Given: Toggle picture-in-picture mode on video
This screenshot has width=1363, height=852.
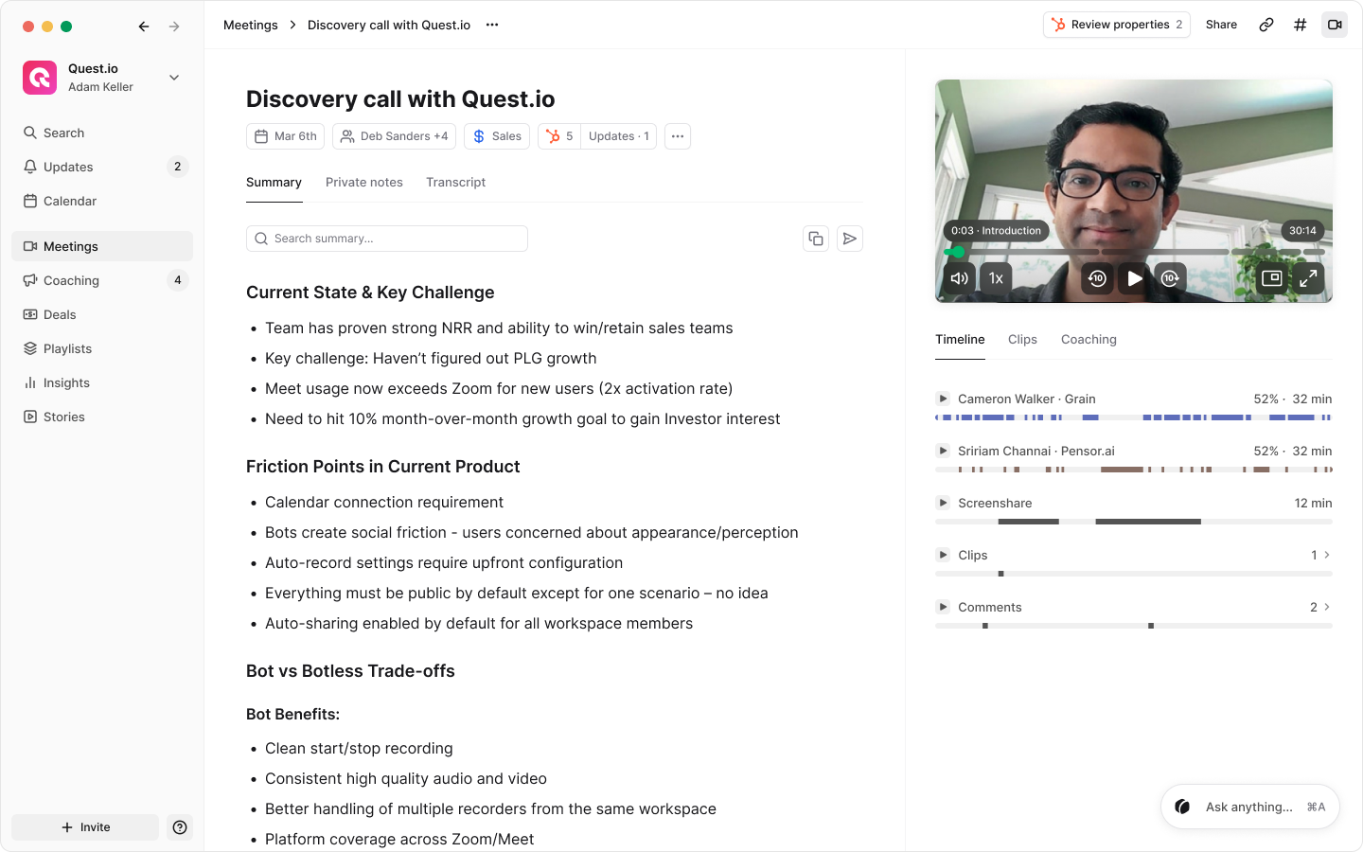Looking at the screenshot, I should (1272, 278).
